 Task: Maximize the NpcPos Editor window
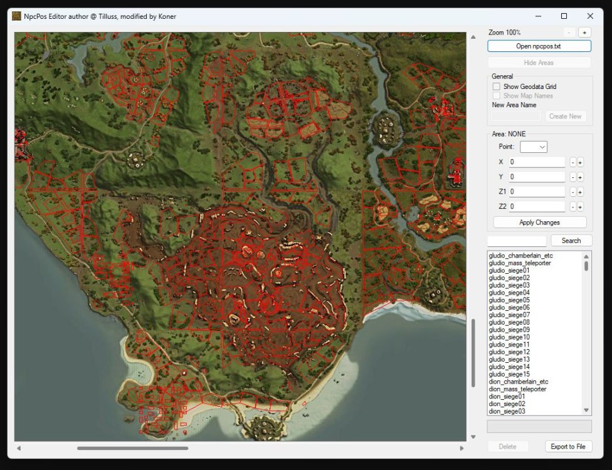[x=564, y=16]
